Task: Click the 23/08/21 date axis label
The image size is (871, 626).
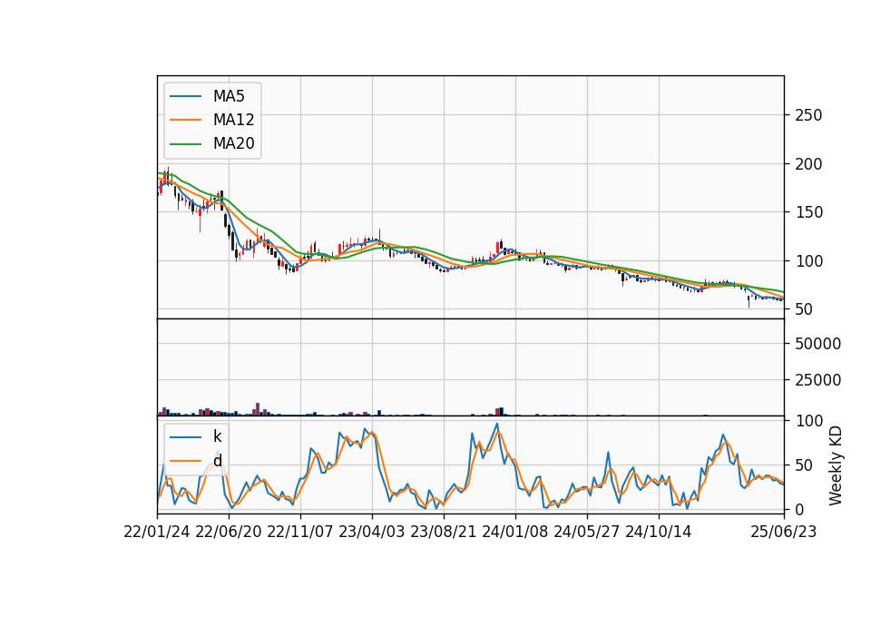Action: click(444, 532)
